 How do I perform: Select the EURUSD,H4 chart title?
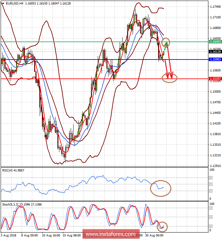(15, 3)
